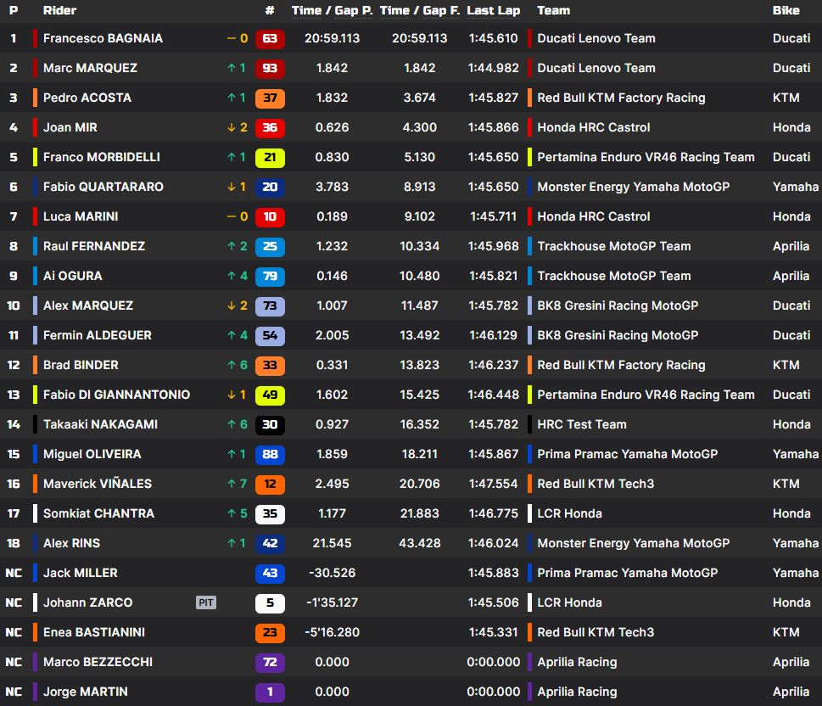This screenshot has width=822, height=706.
Task: Click Zarco's gap -1'35.127
Action: (333, 602)
